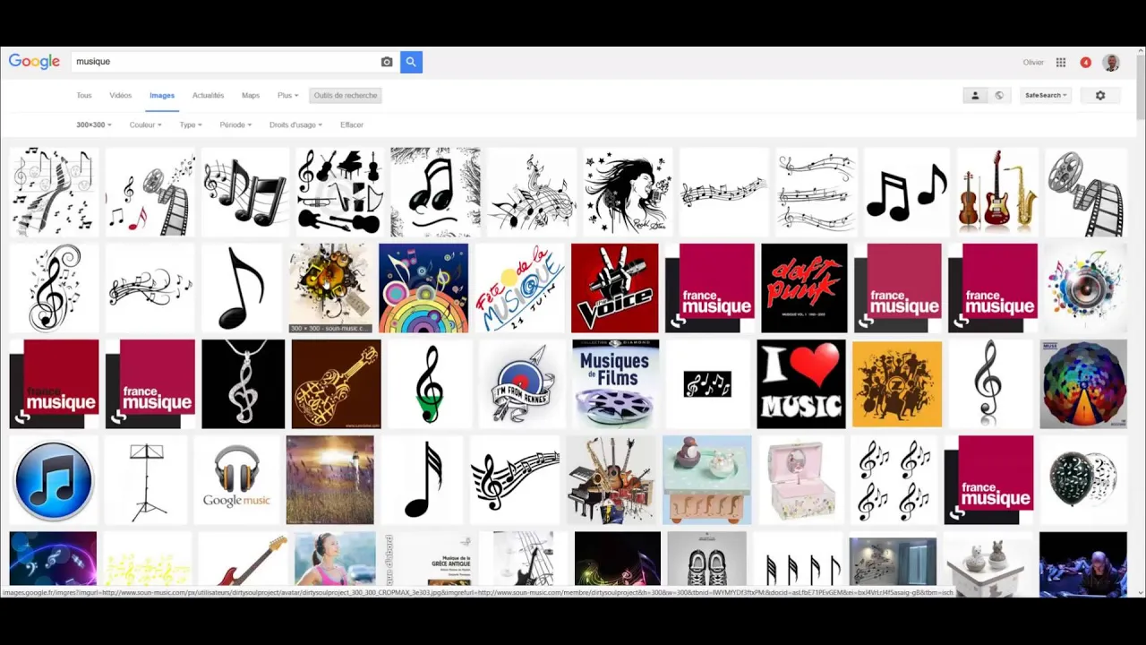Screen dimensions: 1146x645
Task: Switch to the Actualités tab
Action: tap(209, 95)
